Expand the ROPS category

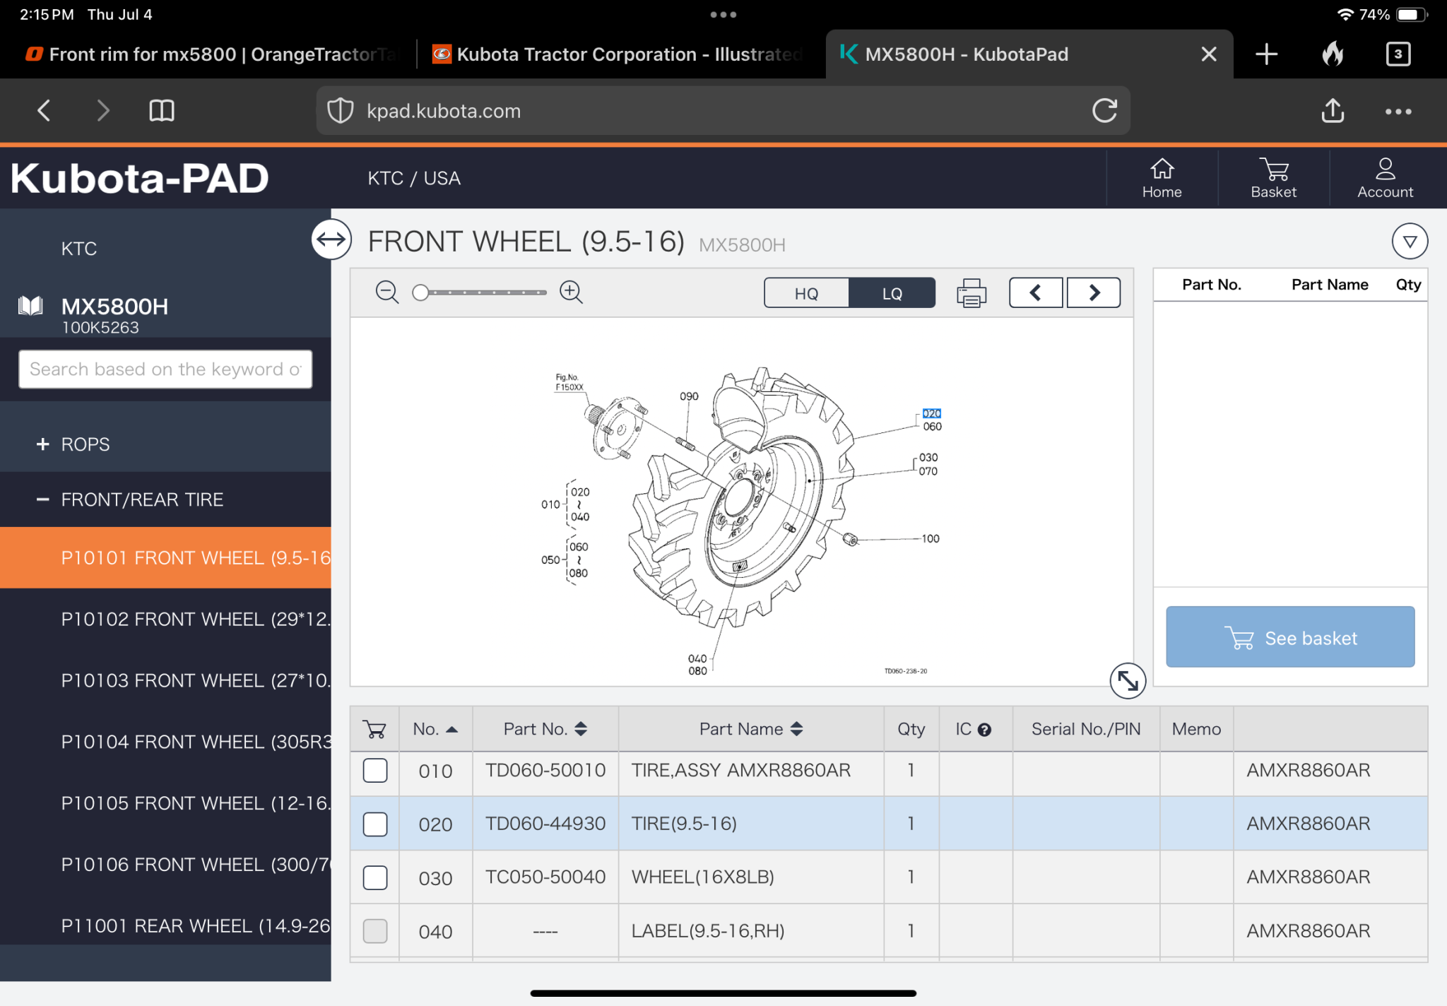click(x=43, y=444)
